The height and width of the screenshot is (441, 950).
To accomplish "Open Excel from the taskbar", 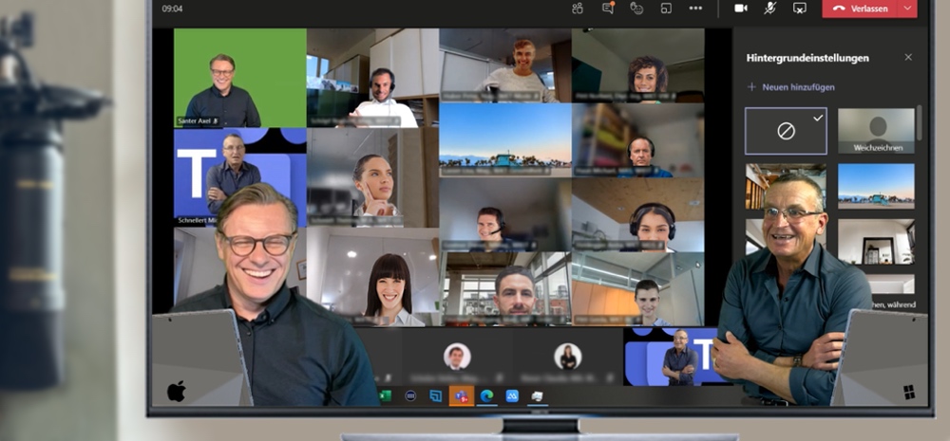I will pos(386,395).
